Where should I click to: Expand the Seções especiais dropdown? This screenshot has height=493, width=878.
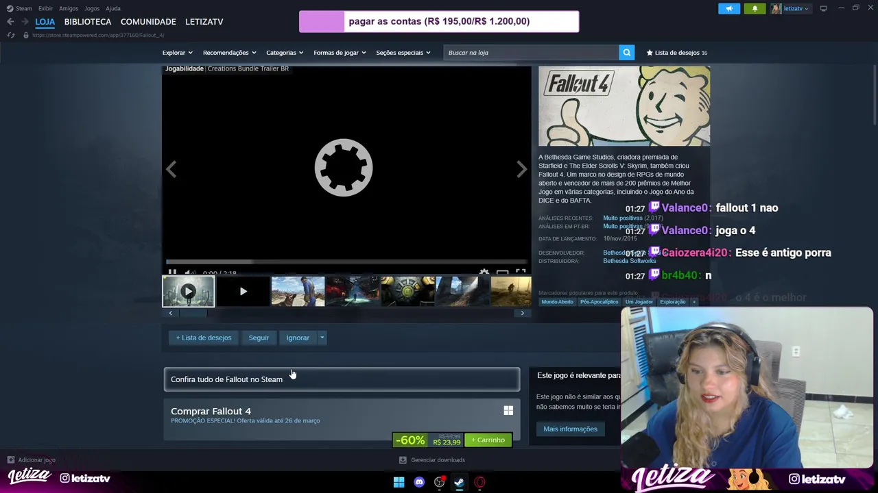point(403,53)
